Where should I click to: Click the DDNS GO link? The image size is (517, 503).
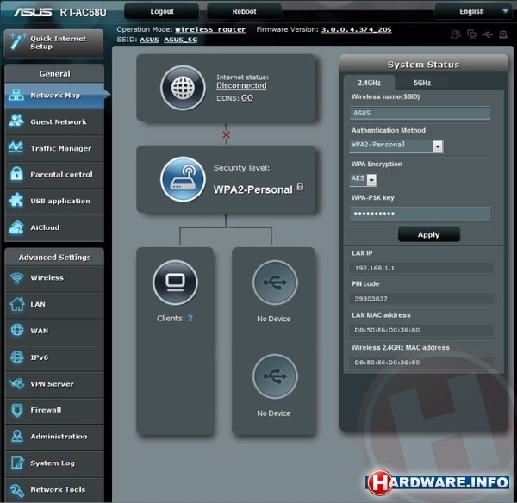tap(247, 98)
